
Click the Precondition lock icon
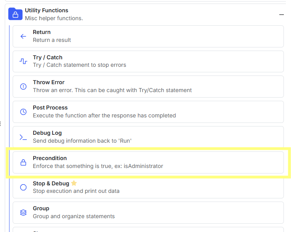[x=23, y=162]
